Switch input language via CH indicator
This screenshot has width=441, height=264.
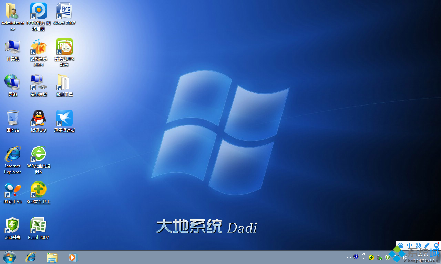pyautogui.click(x=348, y=256)
